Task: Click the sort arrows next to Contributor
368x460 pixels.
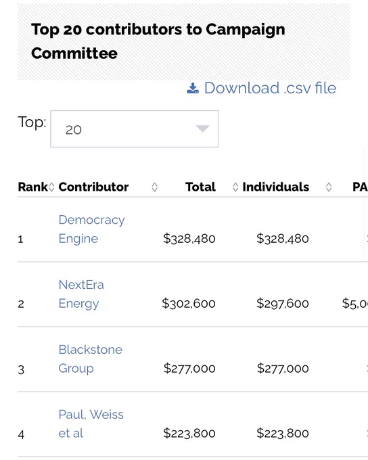Action: click(154, 187)
